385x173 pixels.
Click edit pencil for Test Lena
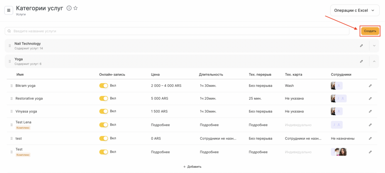(x=370, y=125)
